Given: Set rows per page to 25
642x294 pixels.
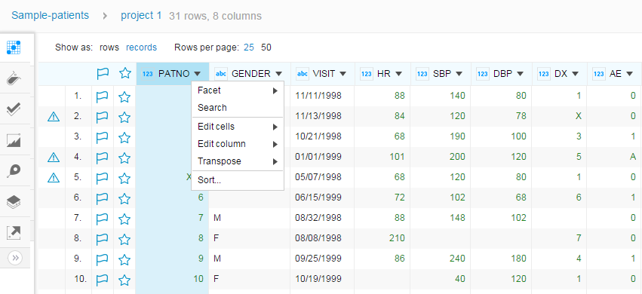Looking at the screenshot, I should coord(249,47).
